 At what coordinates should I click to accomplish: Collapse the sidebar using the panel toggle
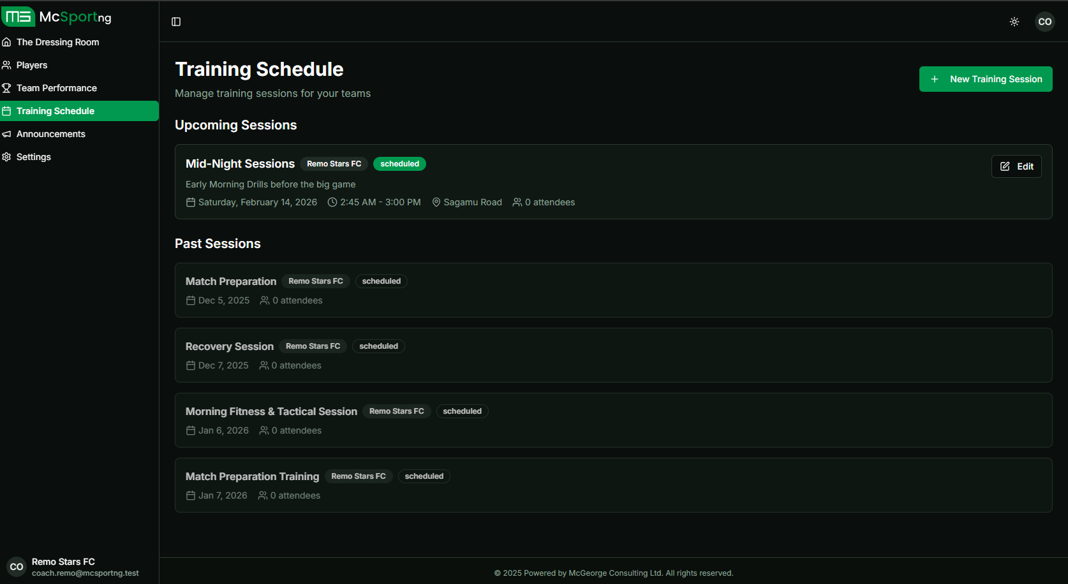pos(175,21)
